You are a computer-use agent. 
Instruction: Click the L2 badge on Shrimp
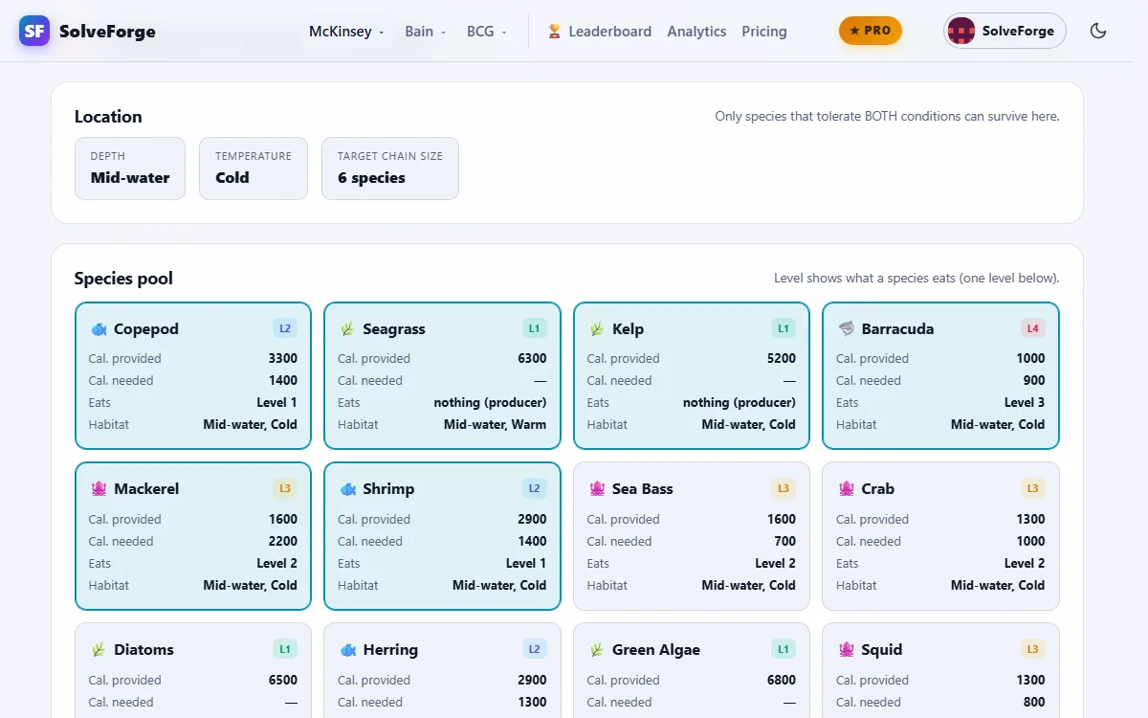tap(534, 488)
